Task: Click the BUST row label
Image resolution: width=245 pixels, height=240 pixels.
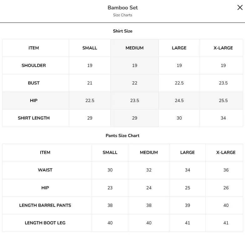Action: point(34,83)
